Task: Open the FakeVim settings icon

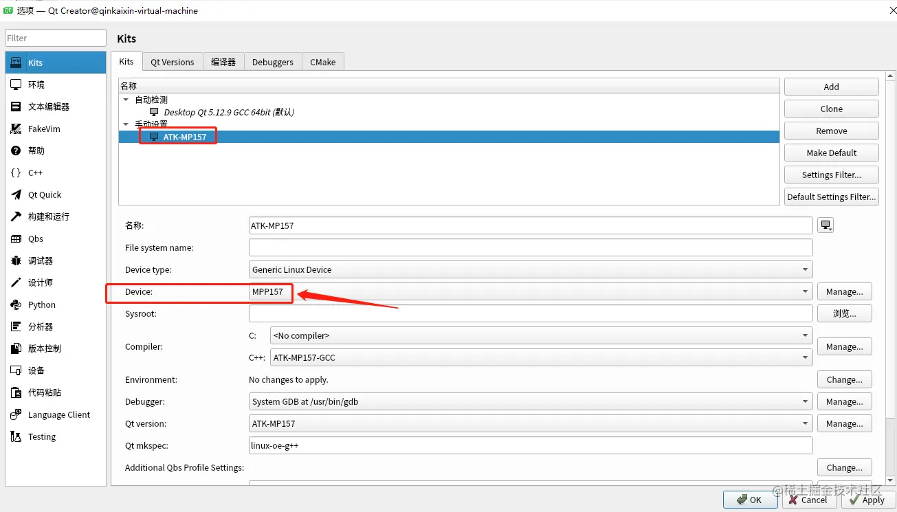Action: pyautogui.click(x=16, y=129)
